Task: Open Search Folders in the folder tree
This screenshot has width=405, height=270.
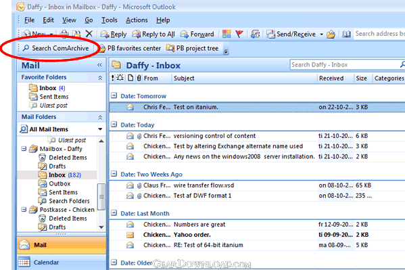Action: click(x=64, y=201)
